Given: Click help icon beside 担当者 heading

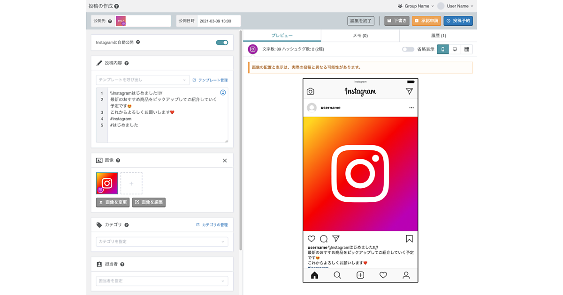Looking at the screenshot, I should point(122,264).
